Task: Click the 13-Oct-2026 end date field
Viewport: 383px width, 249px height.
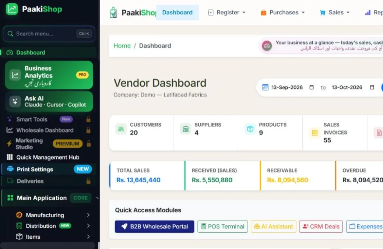Action: (347, 87)
